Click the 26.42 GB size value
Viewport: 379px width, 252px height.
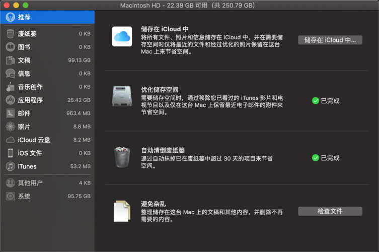[79, 100]
